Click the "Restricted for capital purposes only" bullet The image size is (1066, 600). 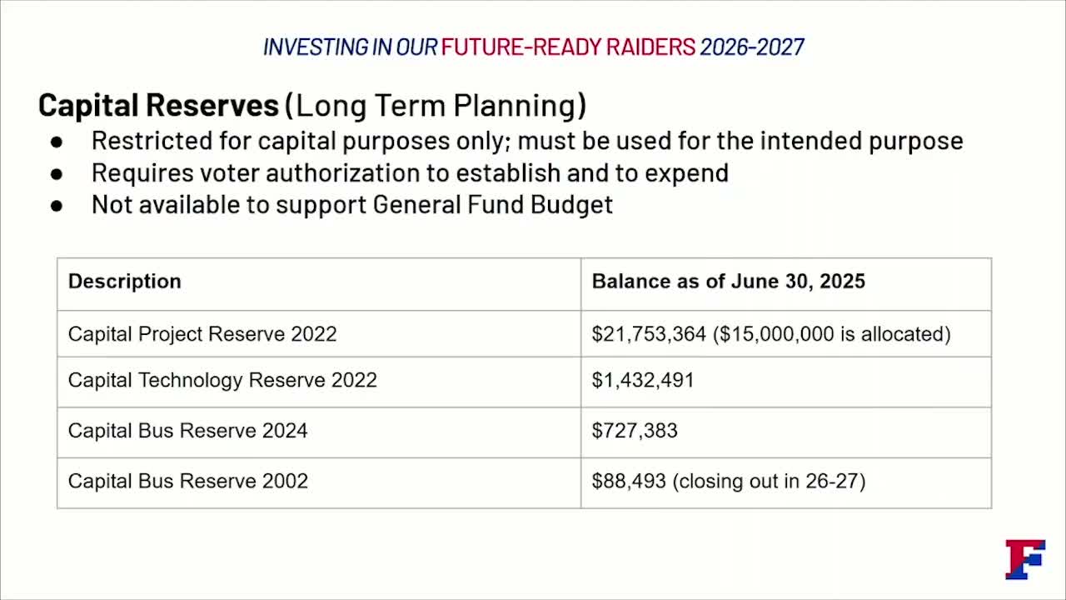(526, 141)
